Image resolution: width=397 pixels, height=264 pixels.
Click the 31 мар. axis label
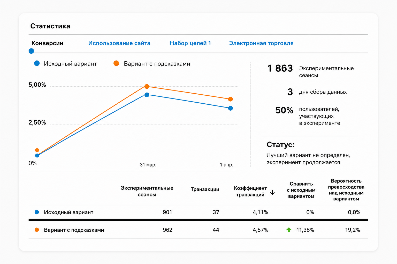click(148, 165)
